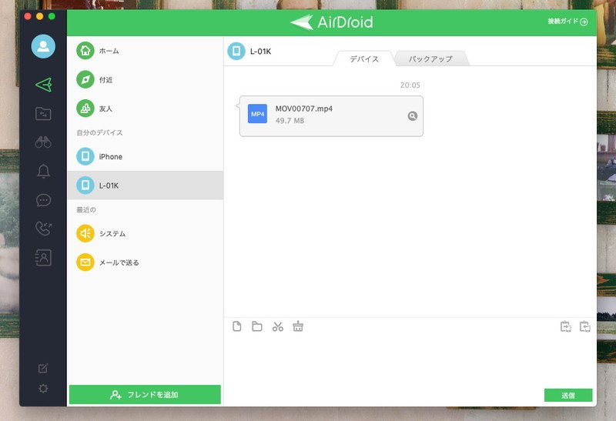
Task: Click the AirDroid logo
Action: coord(332,22)
